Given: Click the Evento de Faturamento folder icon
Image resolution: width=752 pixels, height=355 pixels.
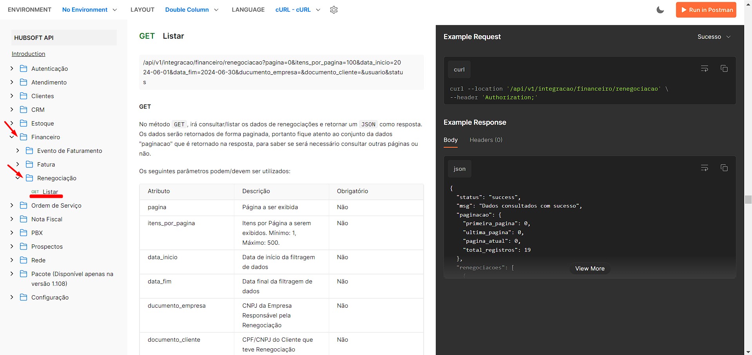Looking at the screenshot, I should click(29, 151).
